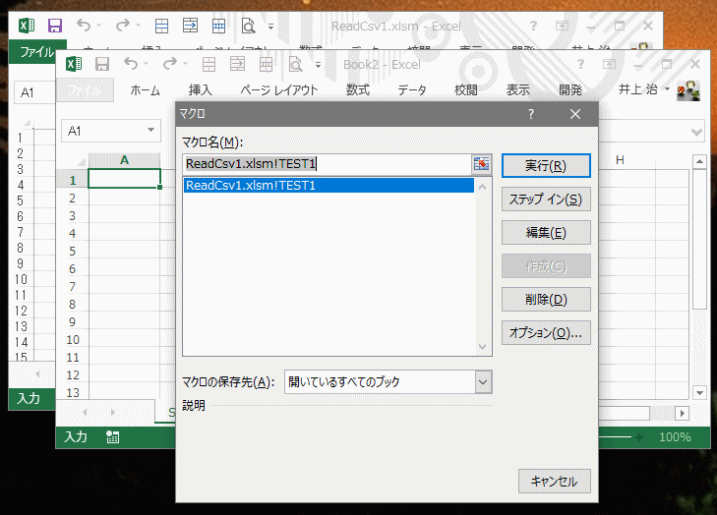
Task: Close the マクロ dialog
Action: [575, 114]
